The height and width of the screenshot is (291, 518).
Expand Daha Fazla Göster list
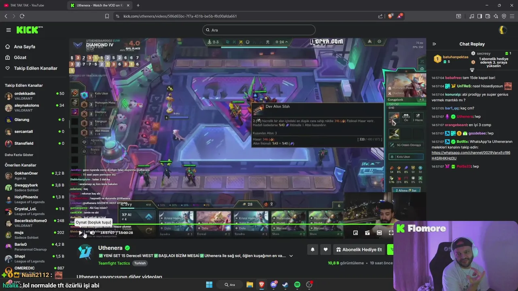point(19,155)
